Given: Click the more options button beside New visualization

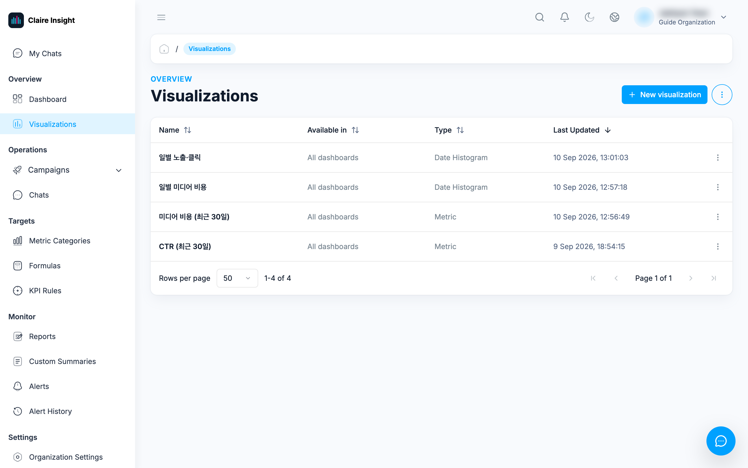Looking at the screenshot, I should pos(722,95).
